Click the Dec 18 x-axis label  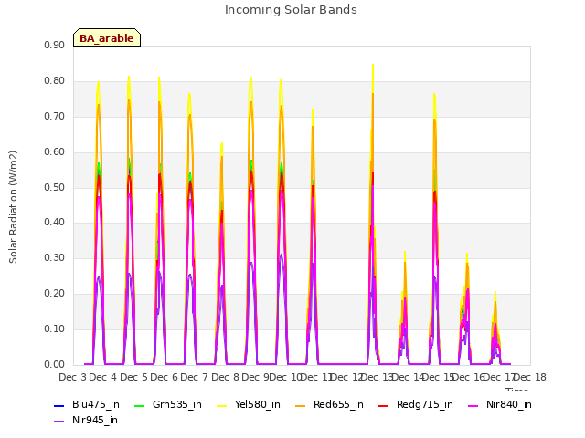(x=530, y=377)
